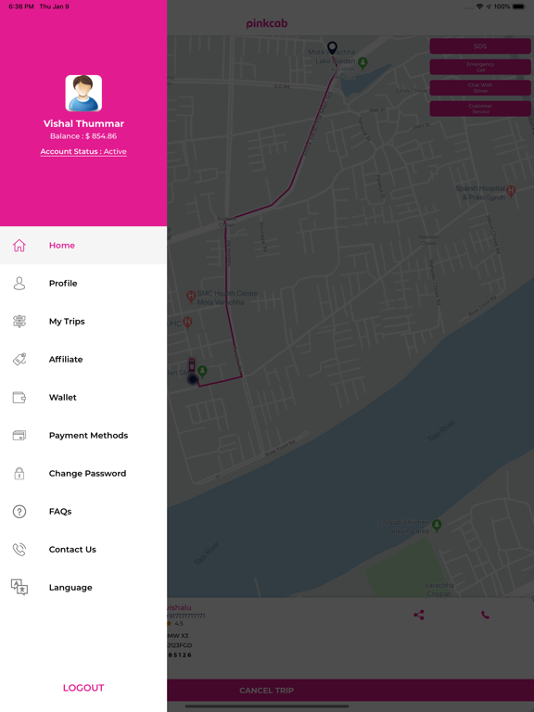This screenshot has height=712, width=534.
Task: Tap the share trip icon
Action: click(419, 615)
